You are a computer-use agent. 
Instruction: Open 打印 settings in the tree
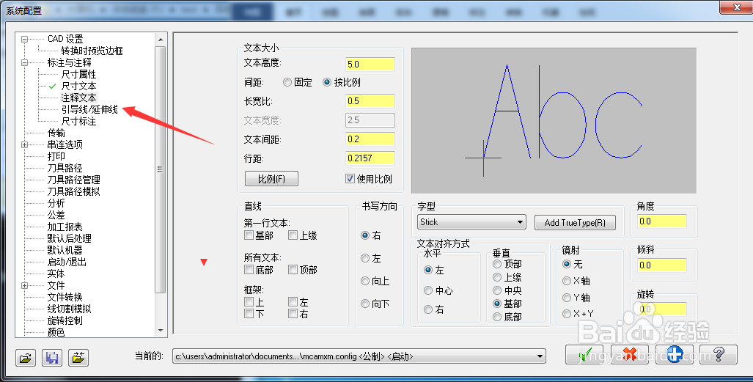[56, 157]
